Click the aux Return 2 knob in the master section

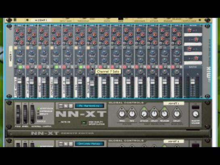point(196,40)
